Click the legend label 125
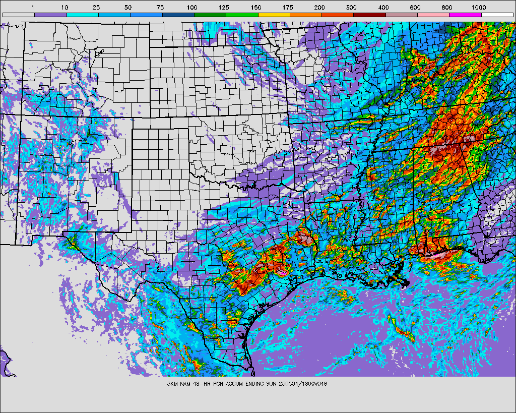 pos(224,7)
